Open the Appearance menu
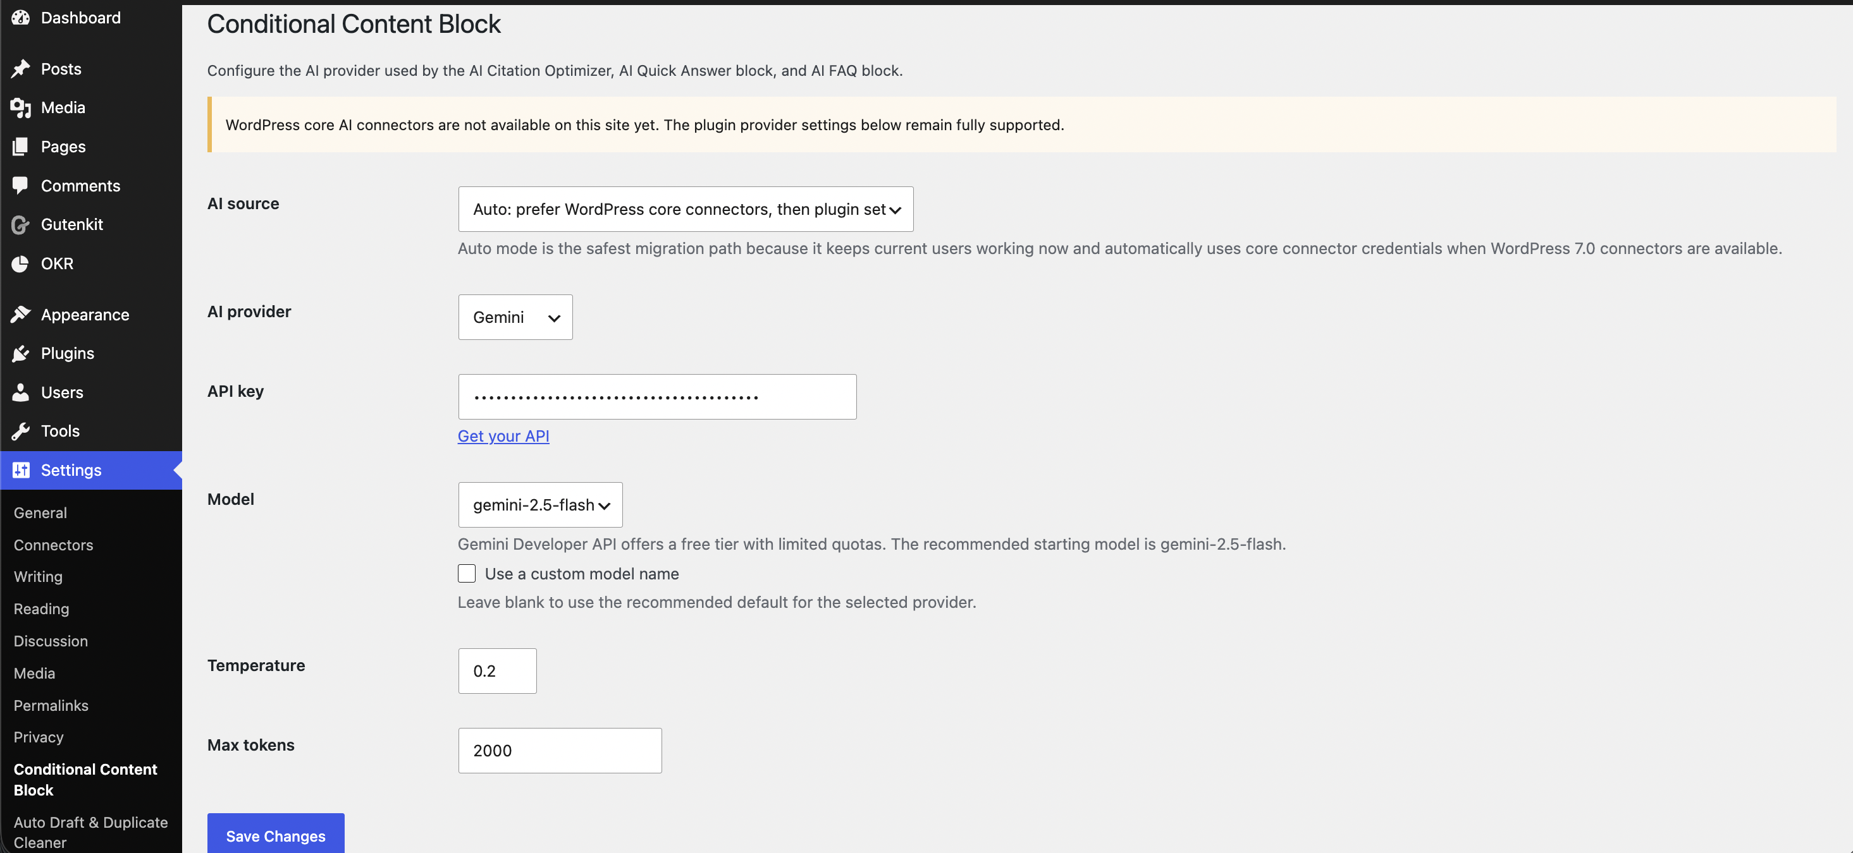The width and height of the screenshot is (1853, 853). pyautogui.click(x=90, y=314)
